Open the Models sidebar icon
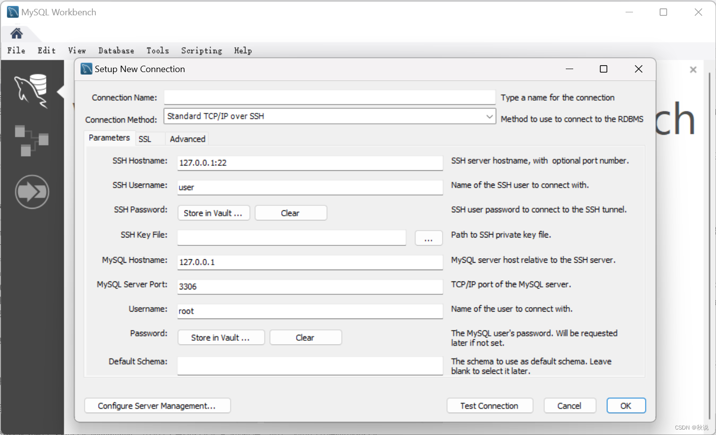This screenshot has width=716, height=435. [x=32, y=140]
